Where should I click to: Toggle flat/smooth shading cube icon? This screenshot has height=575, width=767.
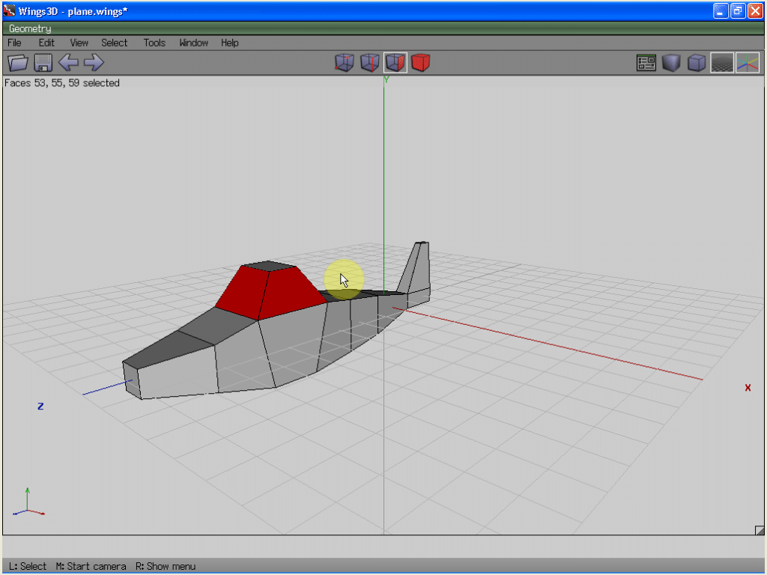(x=671, y=63)
